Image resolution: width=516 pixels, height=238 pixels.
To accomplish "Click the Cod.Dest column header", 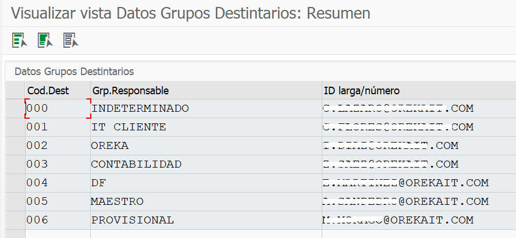I will pyautogui.click(x=58, y=91).
